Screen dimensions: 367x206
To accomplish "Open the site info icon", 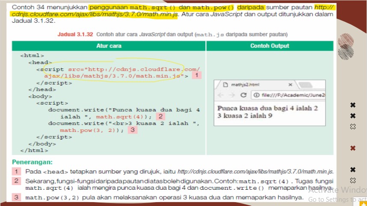I will click(257, 95).
